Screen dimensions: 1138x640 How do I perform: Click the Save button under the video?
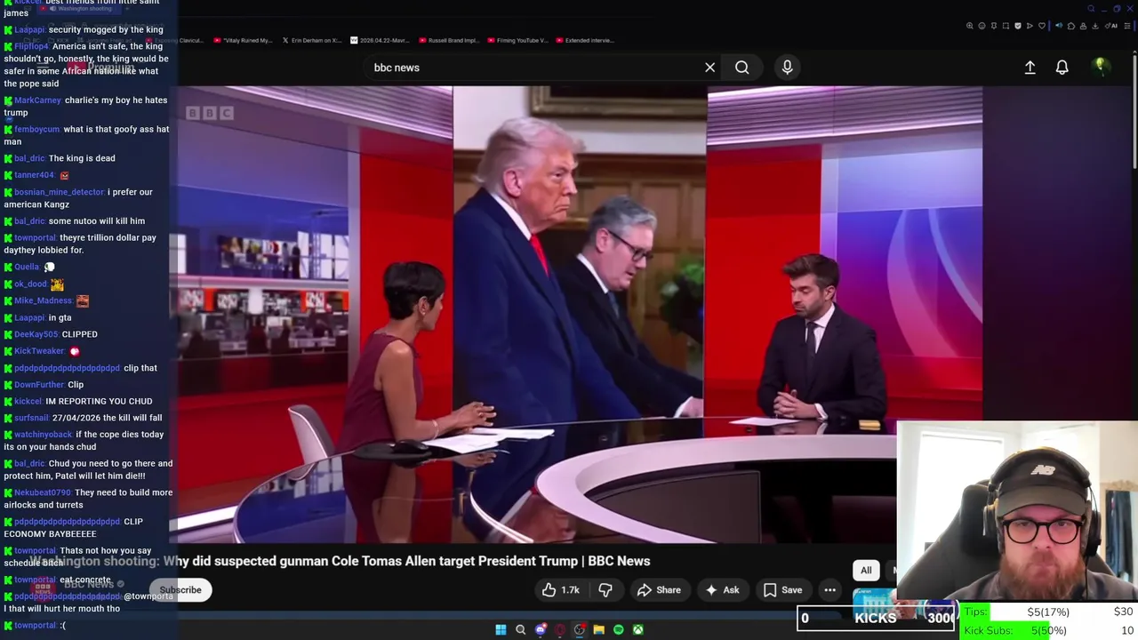click(x=782, y=590)
